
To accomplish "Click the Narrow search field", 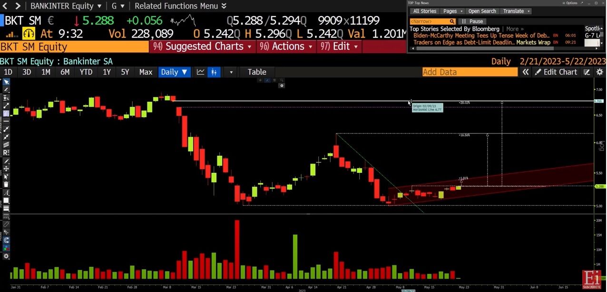I will [x=432, y=21].
